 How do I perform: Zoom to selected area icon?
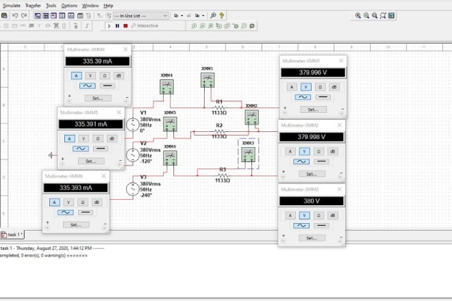375,16
